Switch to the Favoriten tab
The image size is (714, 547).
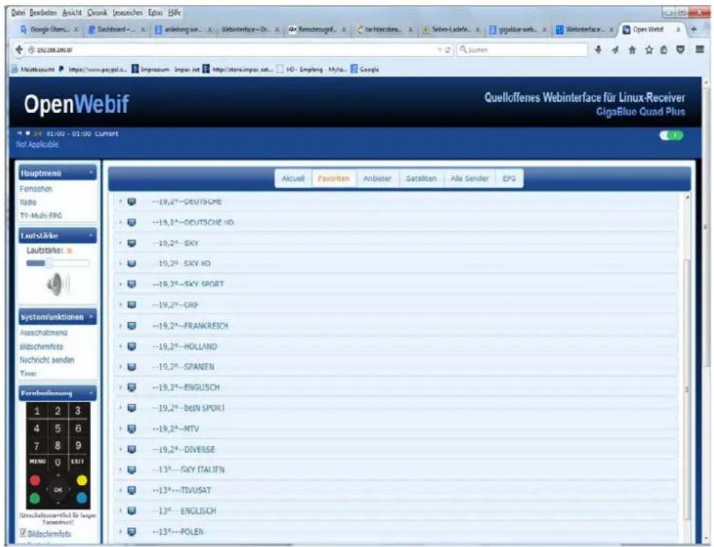point(334,179)
